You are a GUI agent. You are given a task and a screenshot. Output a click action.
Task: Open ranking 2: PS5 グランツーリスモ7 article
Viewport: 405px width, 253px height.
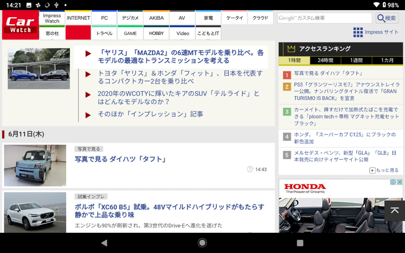click(347, 92)
